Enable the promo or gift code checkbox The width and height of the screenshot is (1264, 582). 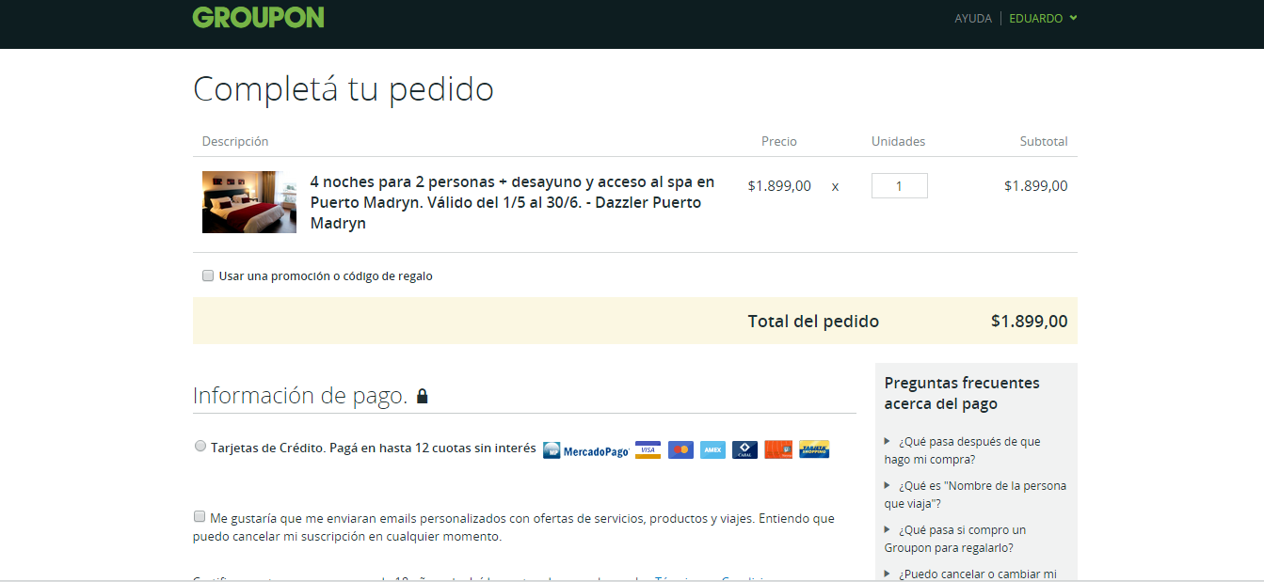click(208, 275)
